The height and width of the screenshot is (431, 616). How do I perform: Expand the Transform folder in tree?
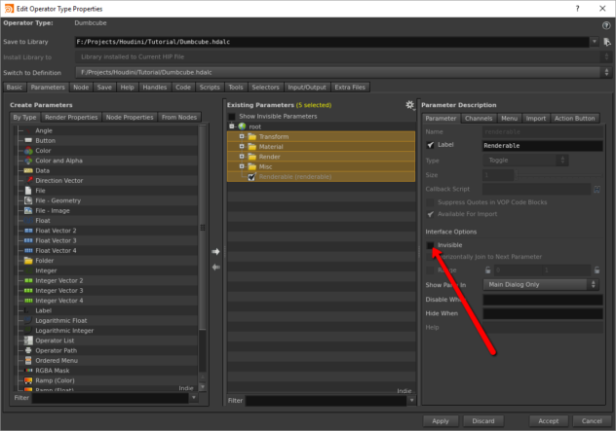coord(242,136)
